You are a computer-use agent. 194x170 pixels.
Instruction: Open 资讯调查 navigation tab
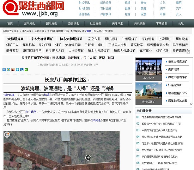[x=139, y=23]
